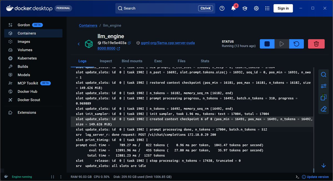333x181 pixels.
Task: Open the apps grid icon
Action: [x=268, y=8]
